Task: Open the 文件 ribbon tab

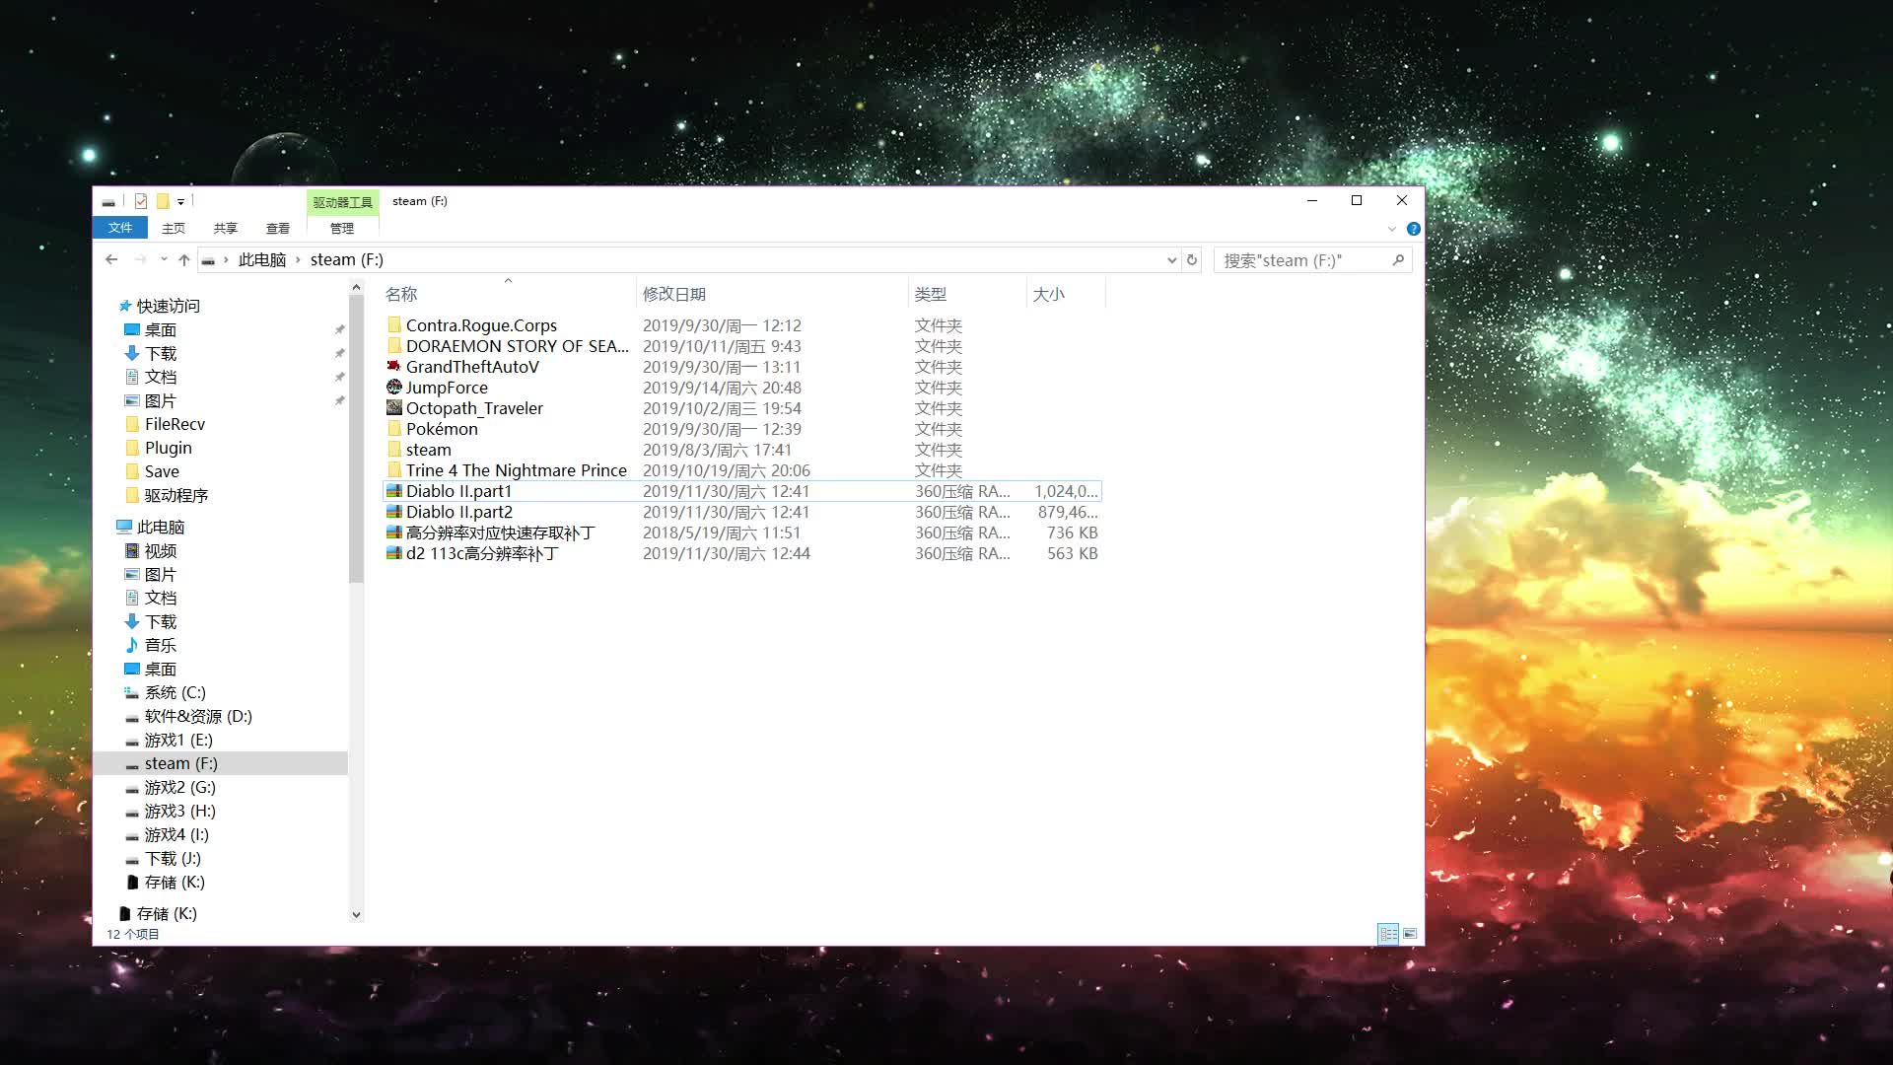Action: tap(120, 228)
